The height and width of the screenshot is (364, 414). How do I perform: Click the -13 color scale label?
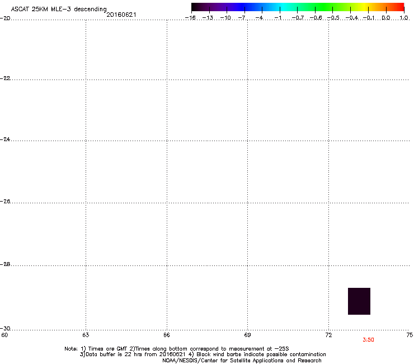click(208, 18)
